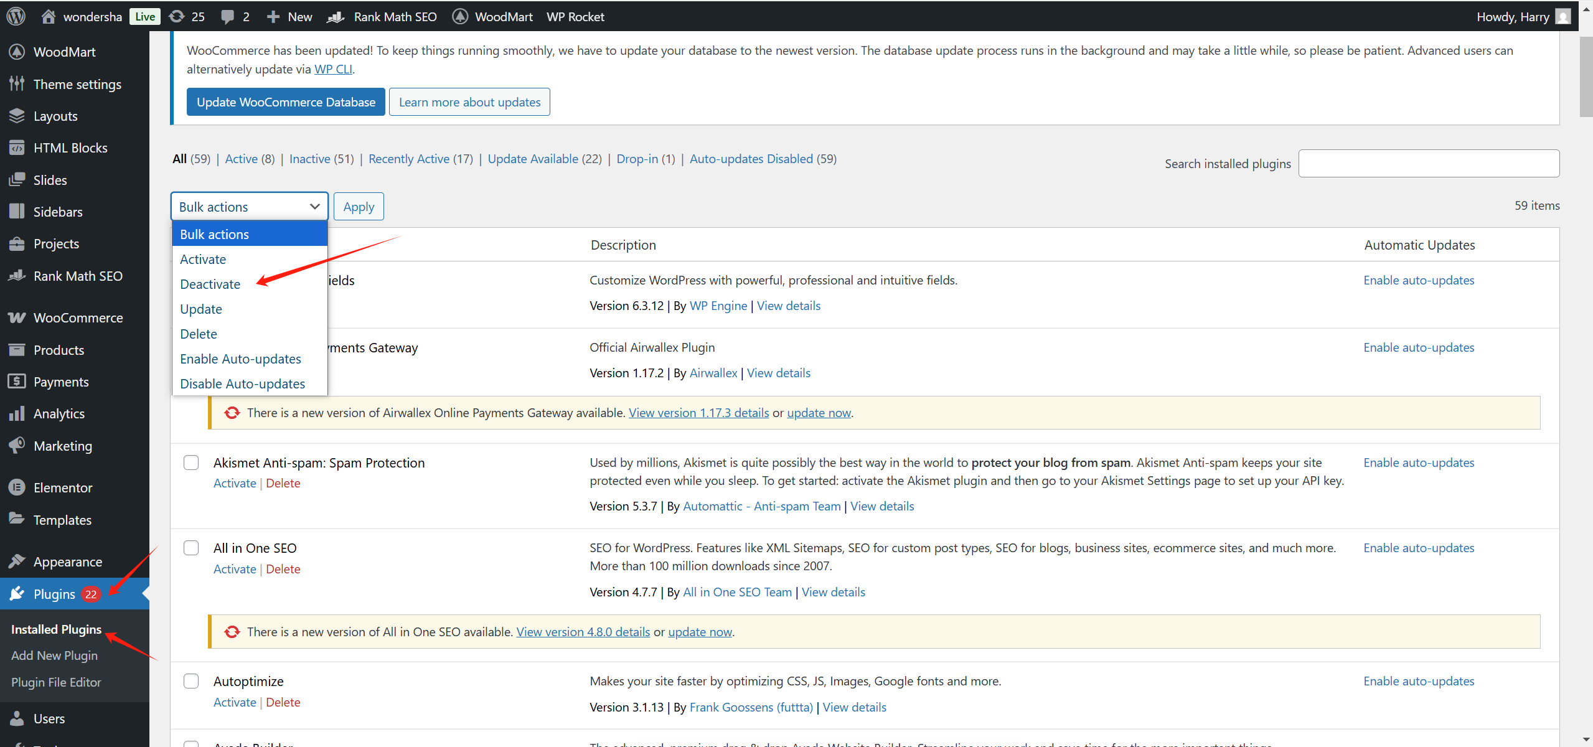Open Add New Plugin submenu item
The image size is (1593, 747).
pos(54,655)
